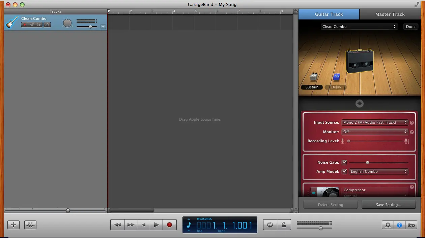Solo the Clean Combo track with headphones button
The height and width of the screenshot is (238, 425).
pos(39,25)
